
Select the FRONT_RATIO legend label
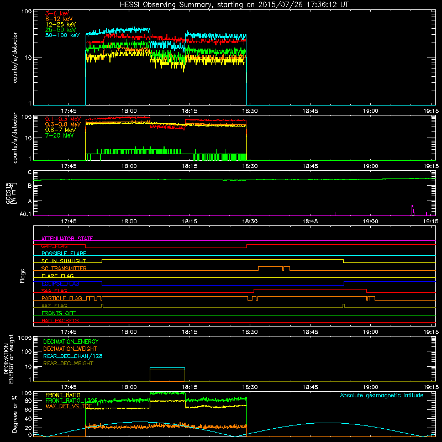tap(63, 395)
